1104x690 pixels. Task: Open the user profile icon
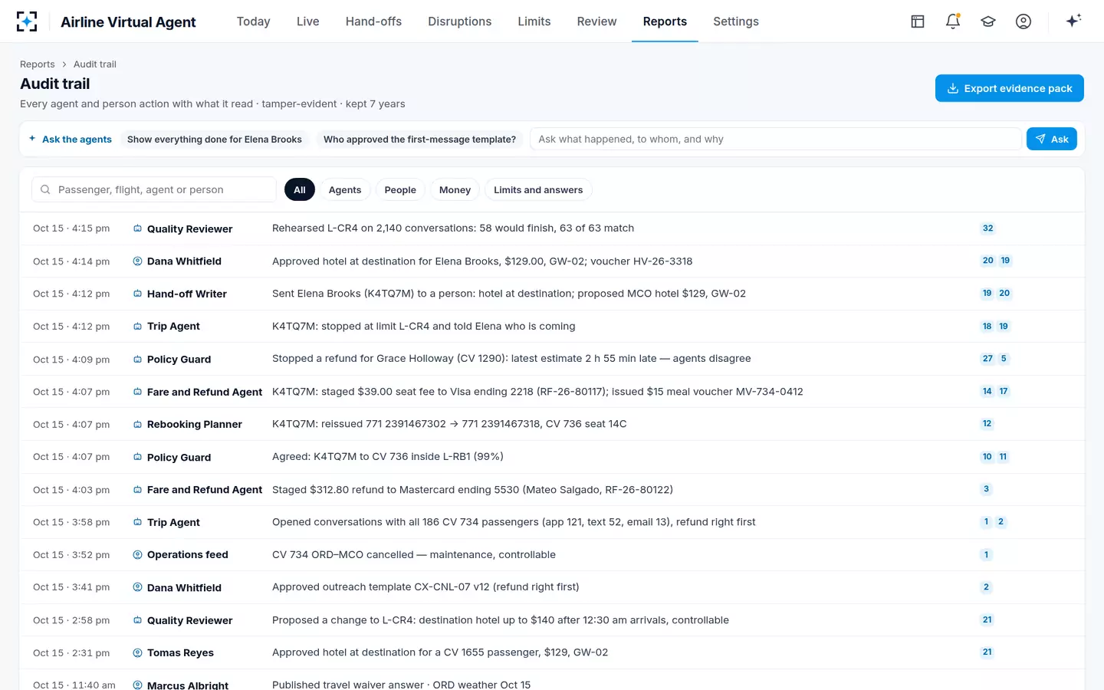1024,21
